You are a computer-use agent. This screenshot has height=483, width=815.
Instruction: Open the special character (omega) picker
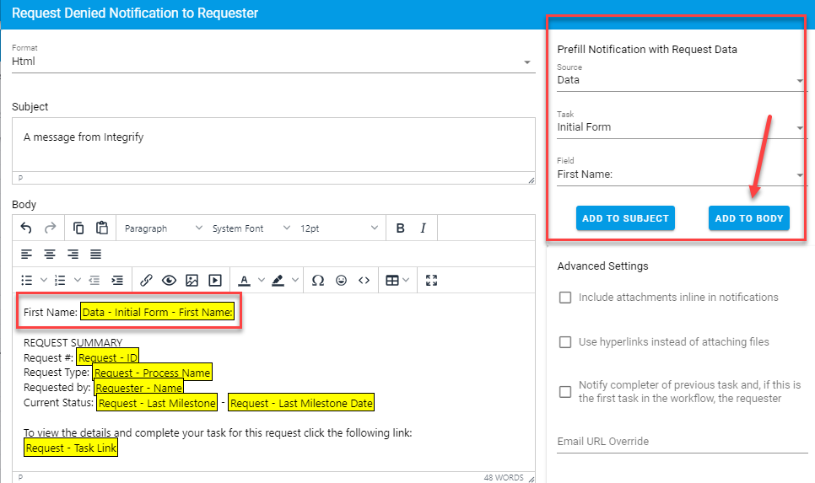tap(318, 281)
